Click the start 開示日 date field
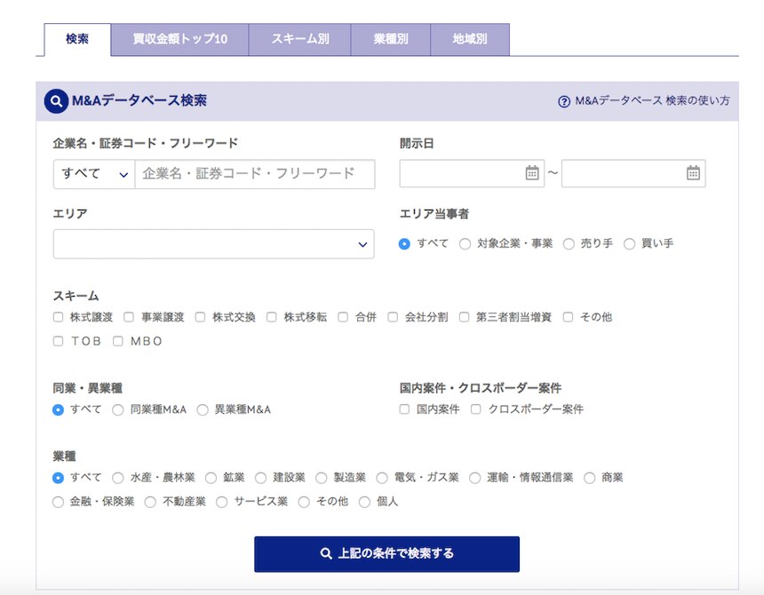Image resolution: width=764 pixels, height=595 pixels. (460, 174)
